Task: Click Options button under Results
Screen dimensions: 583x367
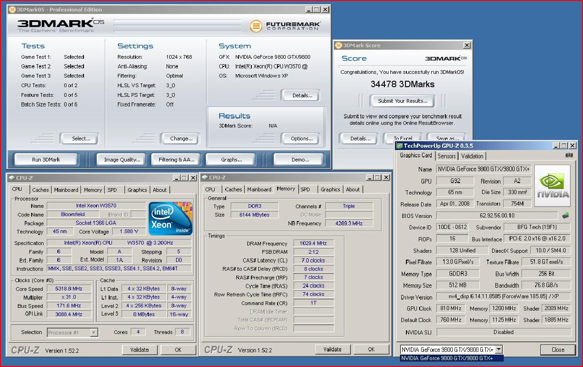Action: click(x=301, y=139)
